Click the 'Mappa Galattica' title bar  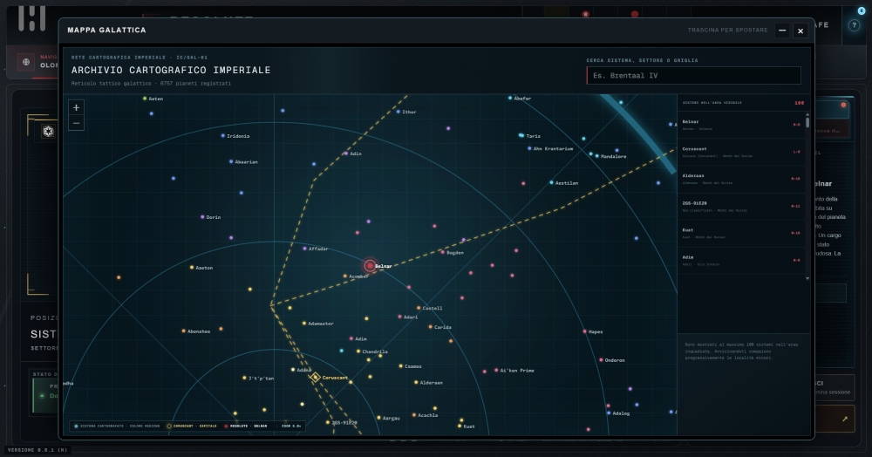click(x=437, y=30)
